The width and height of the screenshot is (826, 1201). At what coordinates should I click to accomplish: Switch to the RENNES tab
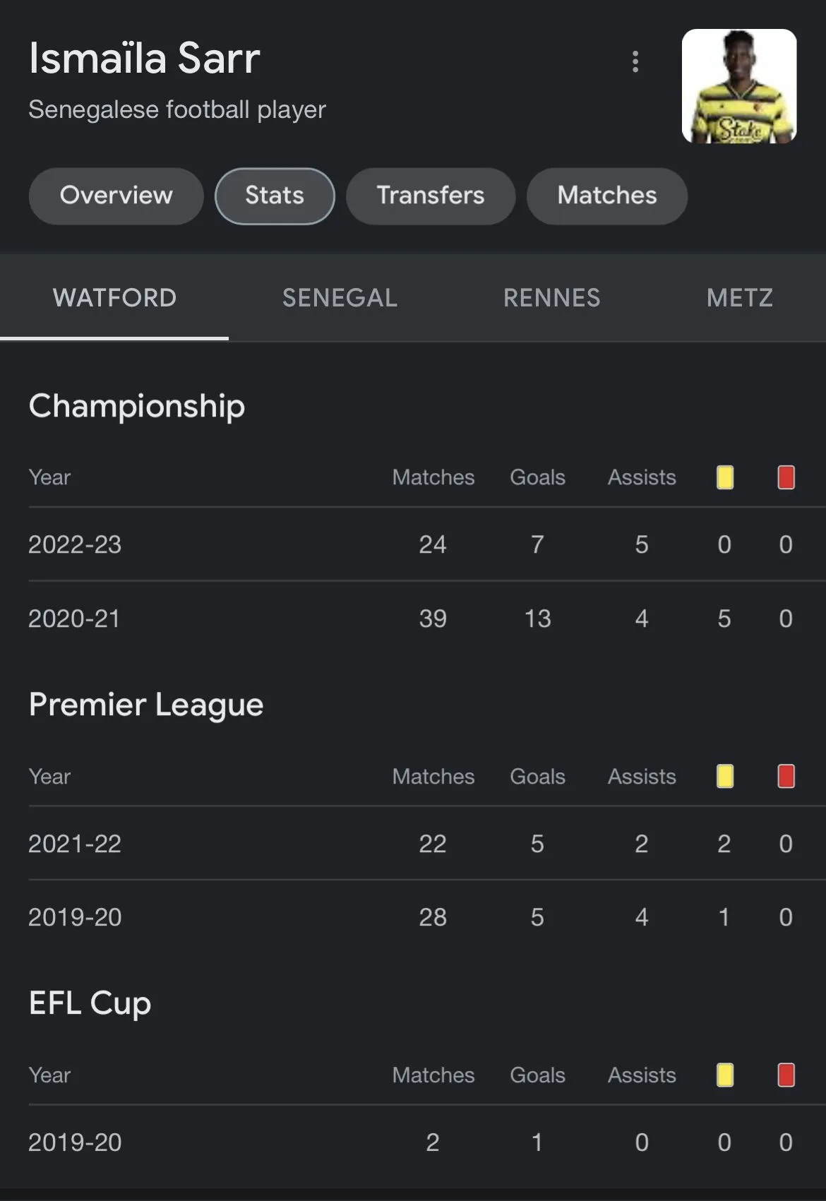551,298
